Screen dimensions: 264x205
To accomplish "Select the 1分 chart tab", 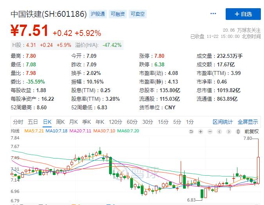I will pyautogui.click(x=190, y=122).
